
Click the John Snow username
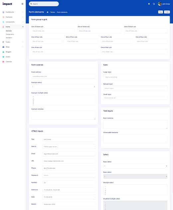(166, 4)
